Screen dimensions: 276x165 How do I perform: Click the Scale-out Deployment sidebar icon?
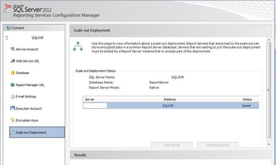point(12,132)
